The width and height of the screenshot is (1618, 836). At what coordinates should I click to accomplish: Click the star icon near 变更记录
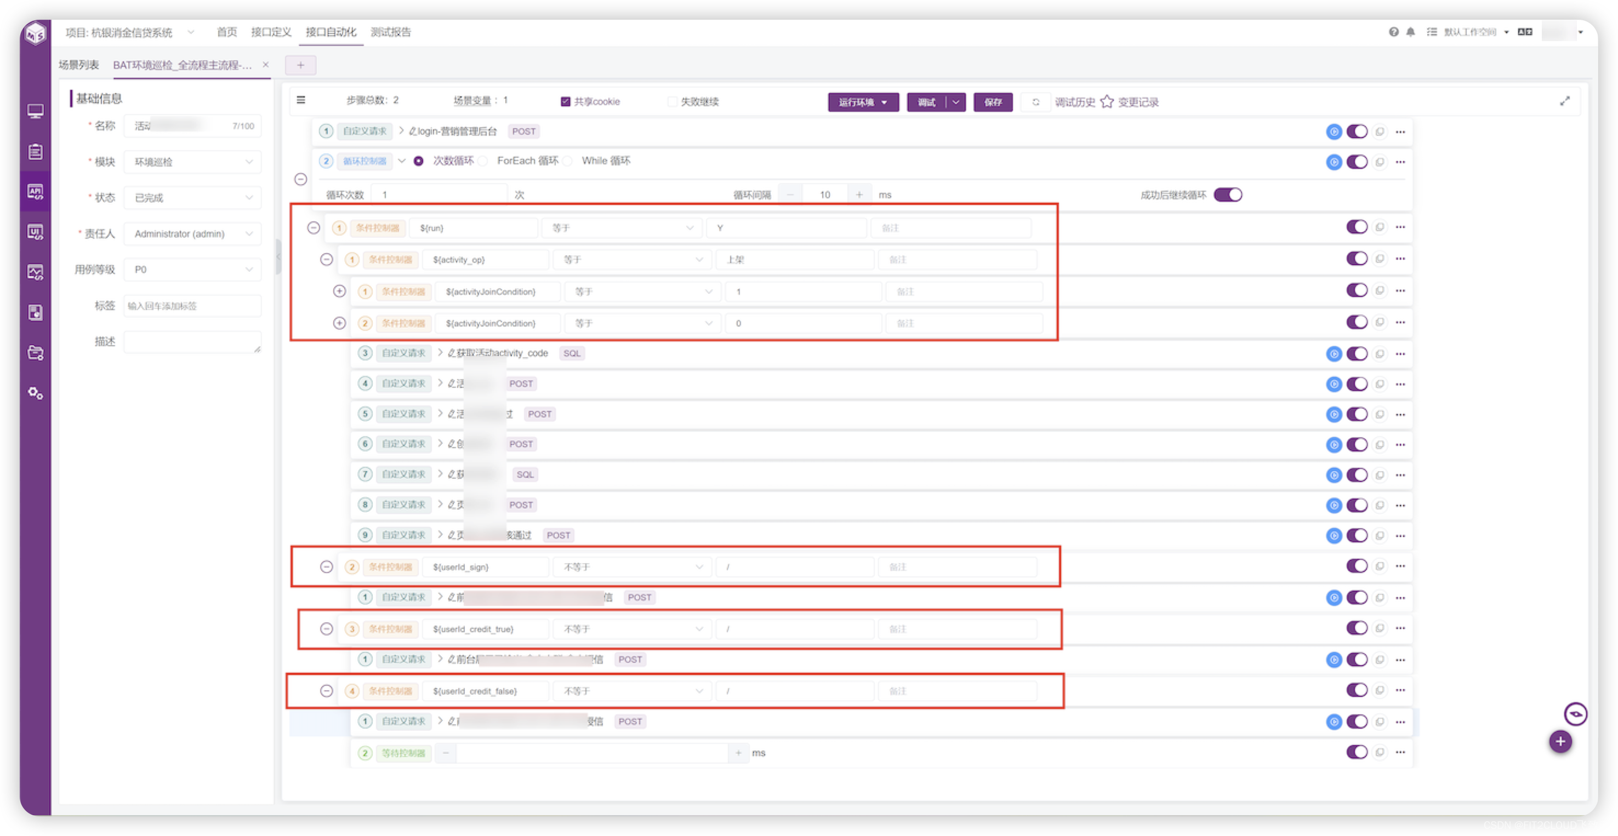(1107, 102)
